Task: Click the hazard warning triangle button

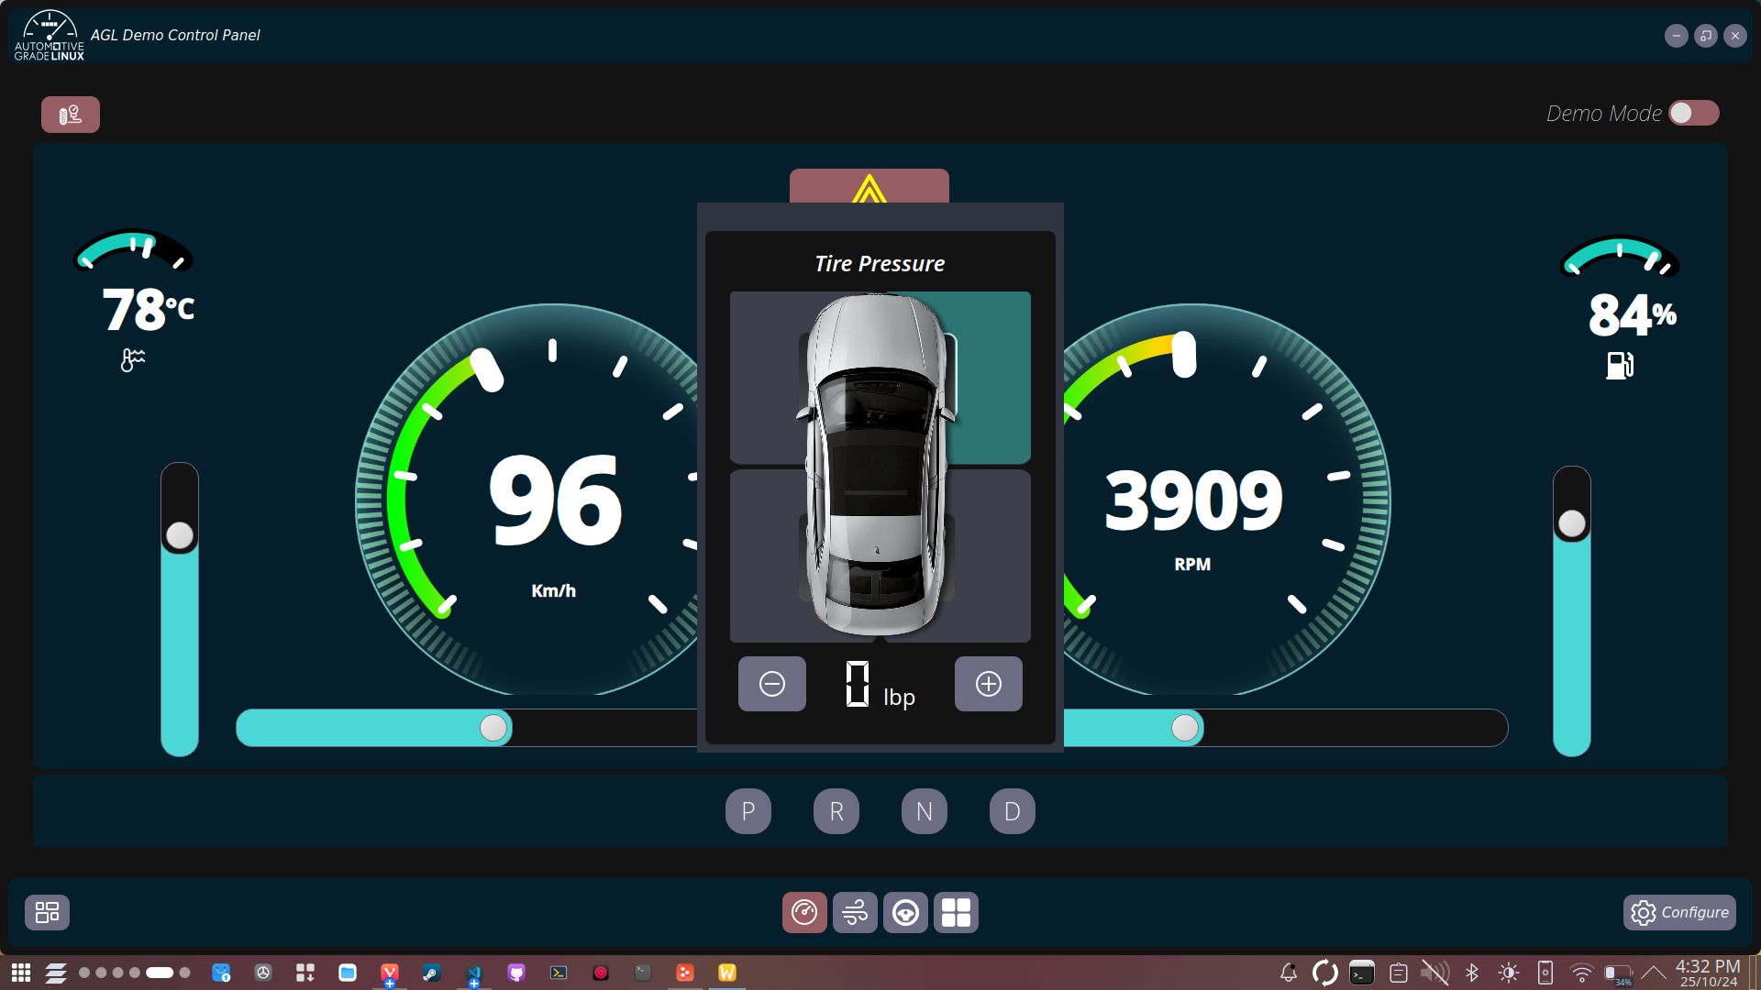Action: coord(869,186)
